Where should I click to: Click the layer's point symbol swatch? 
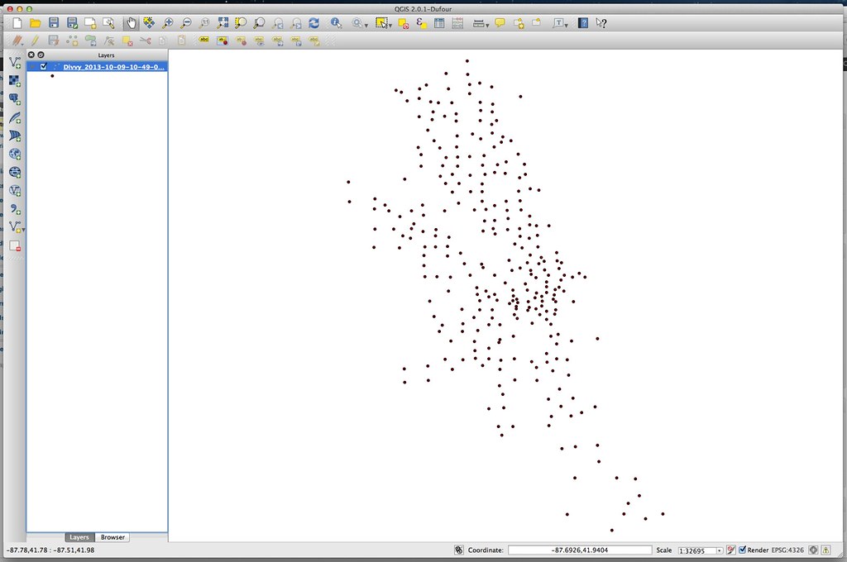point(52,75)
